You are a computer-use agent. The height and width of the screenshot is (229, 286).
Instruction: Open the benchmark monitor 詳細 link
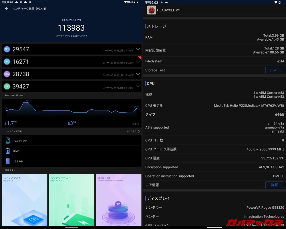[136, 124]
